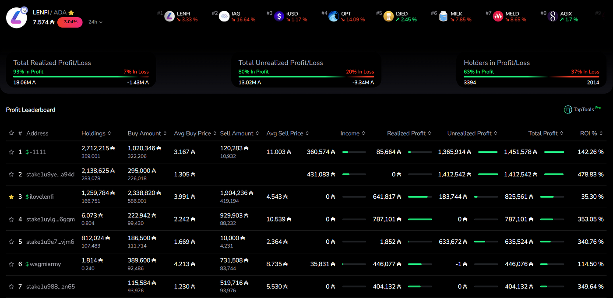Sort table by Unrealized Profit column

click(x=472, y=133)
